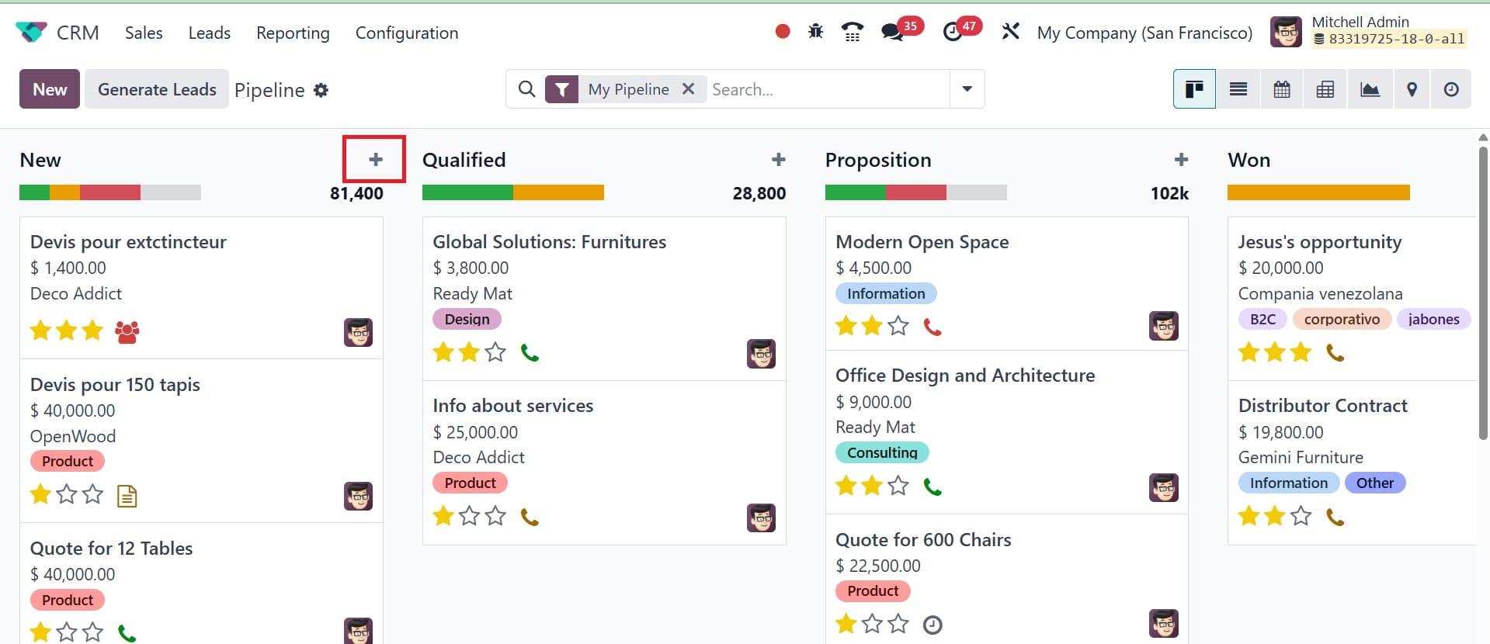Click the red recording indicator icon
Image resolution: width=1490 pixels, height=644 pixels.
[x=783, y=32]
